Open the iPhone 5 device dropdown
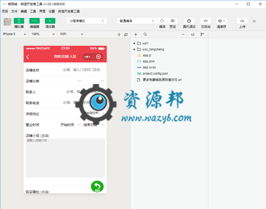Image resolution: width=266 pixels, height=209 pixels. [x=15, y=34]
